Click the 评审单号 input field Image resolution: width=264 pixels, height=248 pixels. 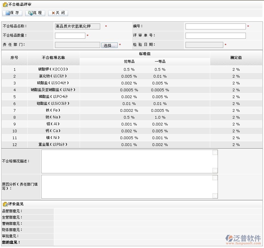[x=215, y=36]
